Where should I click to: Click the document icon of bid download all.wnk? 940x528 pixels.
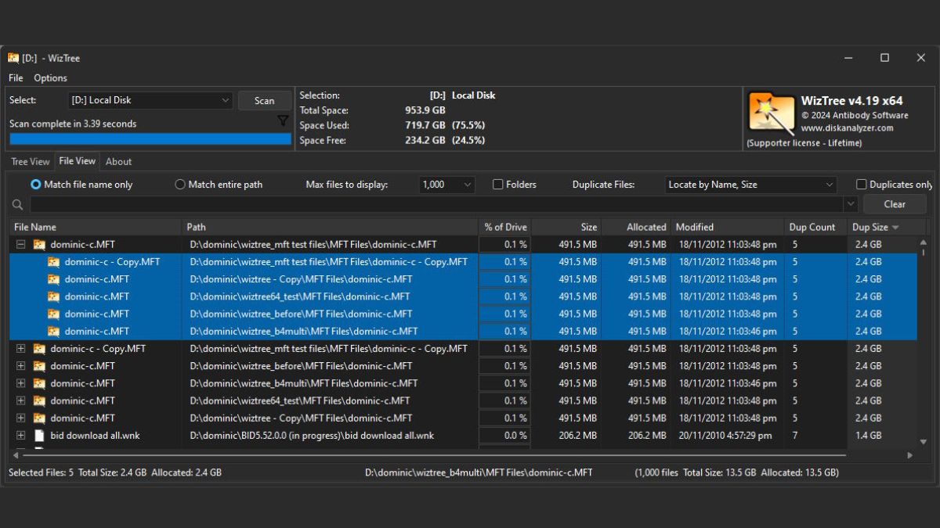tap(39, 436)
